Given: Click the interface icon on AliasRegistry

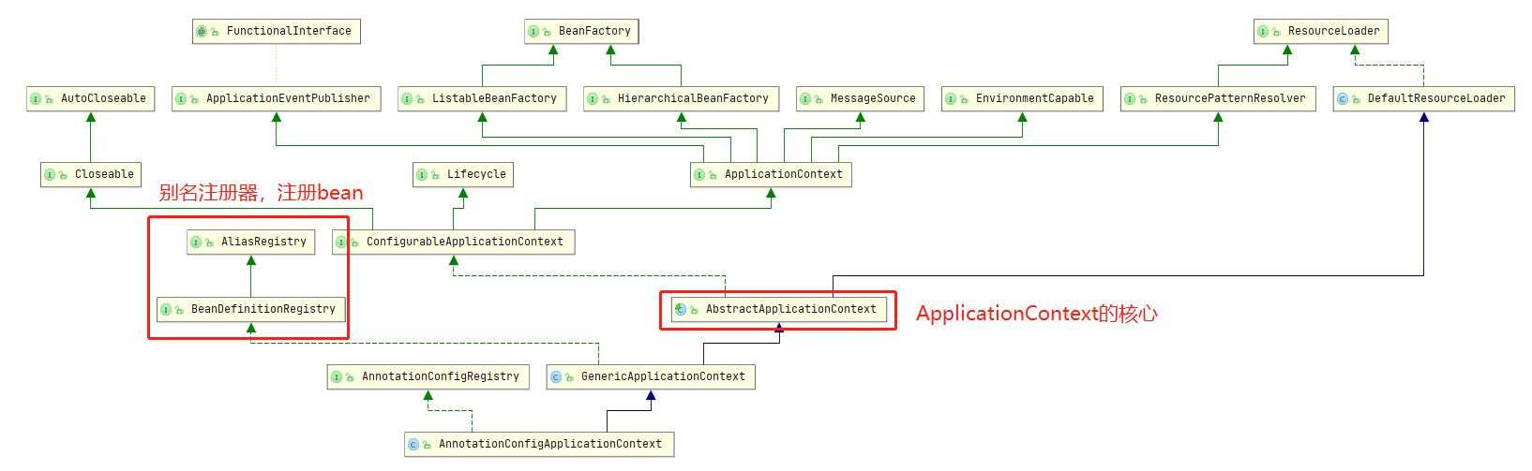Looking at the screenshot, I should (196, 243).
